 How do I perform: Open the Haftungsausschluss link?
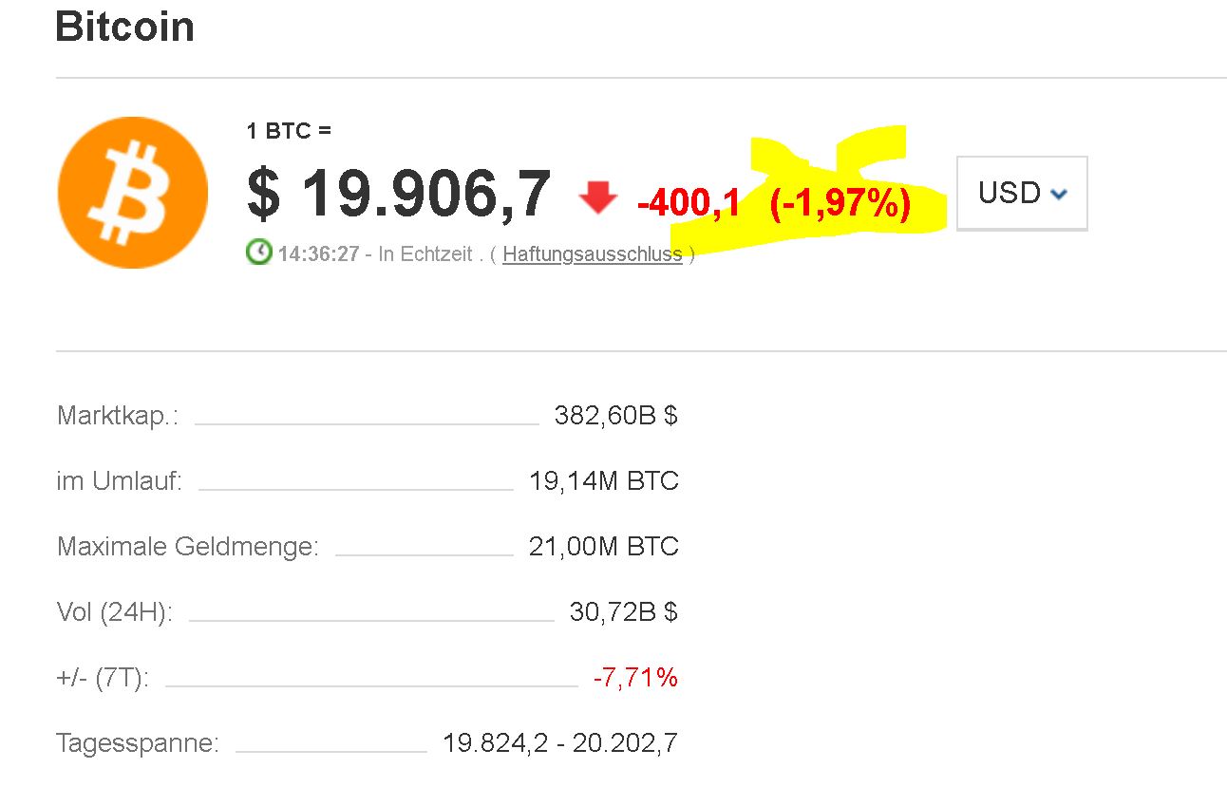click(593, 254)
